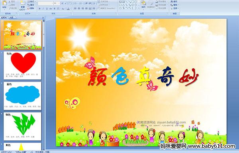The height and width of the screenshot is (153, 239).
Task: Click the left text alignment icon
Action: click(75, 9)
